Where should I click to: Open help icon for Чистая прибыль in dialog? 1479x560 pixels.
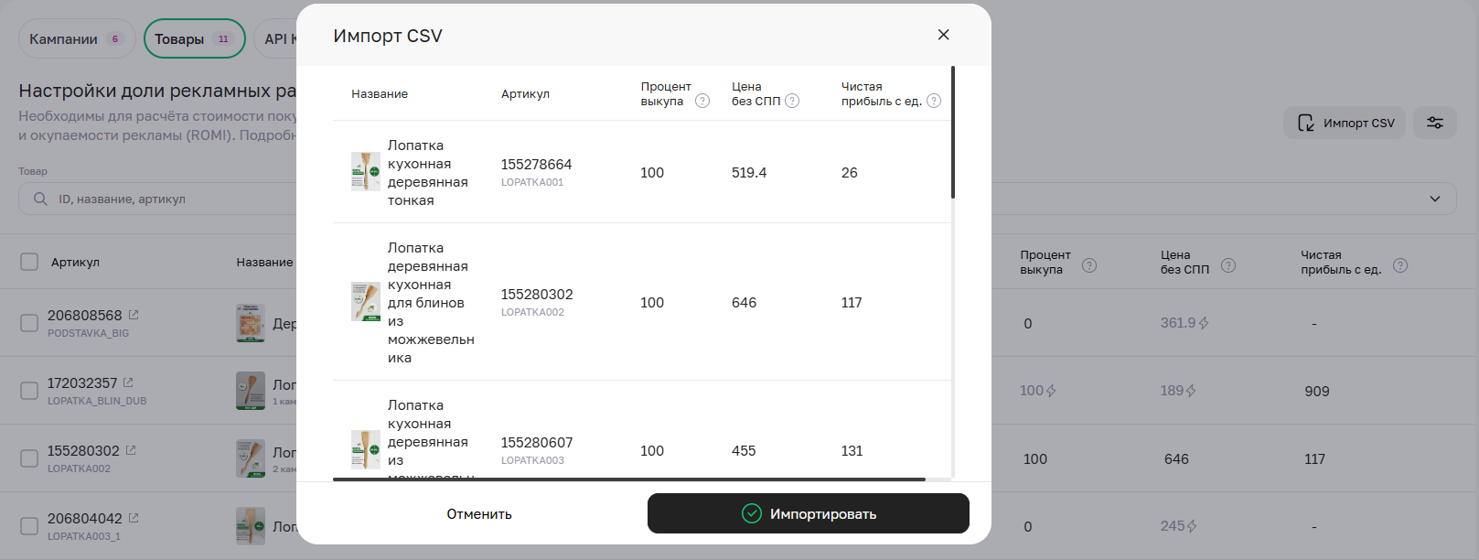934,101
